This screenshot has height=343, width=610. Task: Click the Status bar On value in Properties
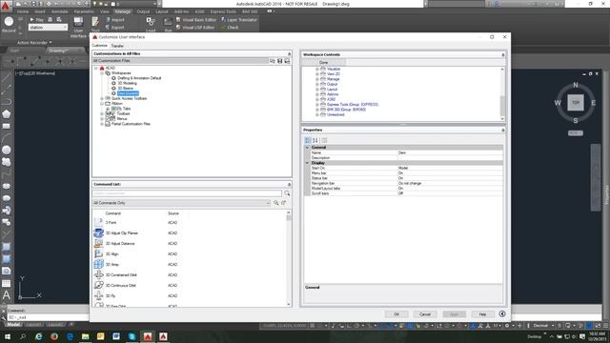[450, 178]
